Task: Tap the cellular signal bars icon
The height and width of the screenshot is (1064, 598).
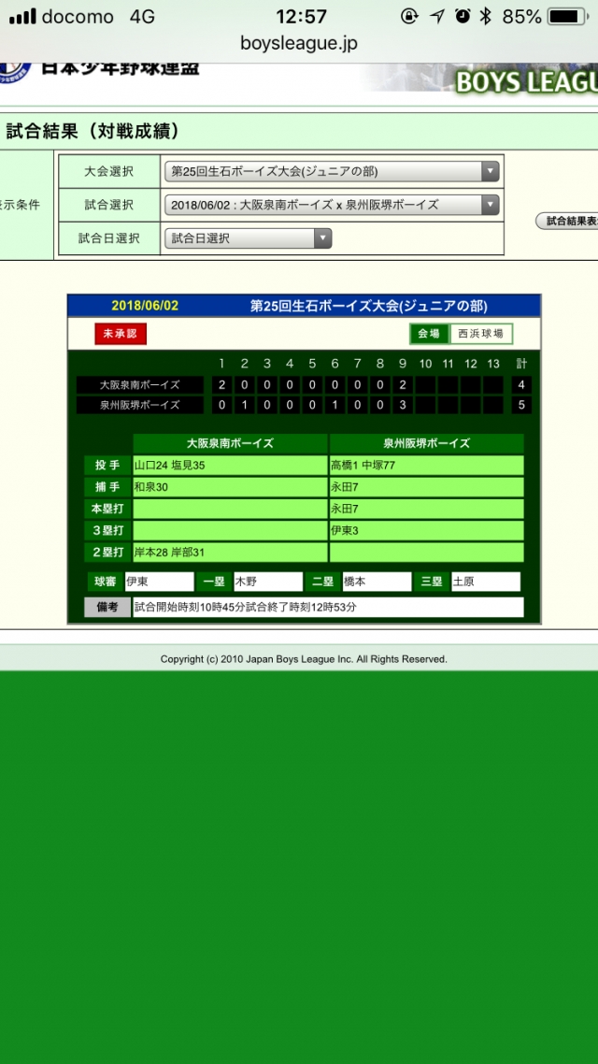Action: [21, 17]
